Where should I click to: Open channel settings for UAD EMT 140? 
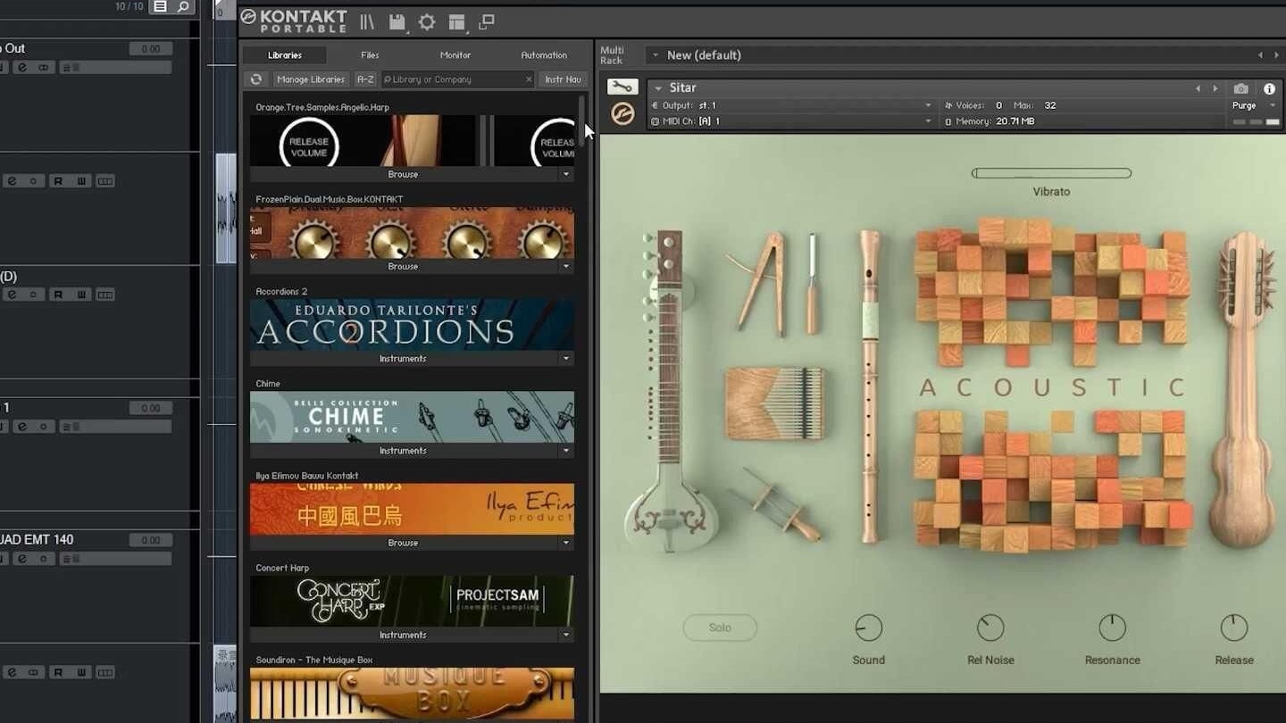point(22,559)
